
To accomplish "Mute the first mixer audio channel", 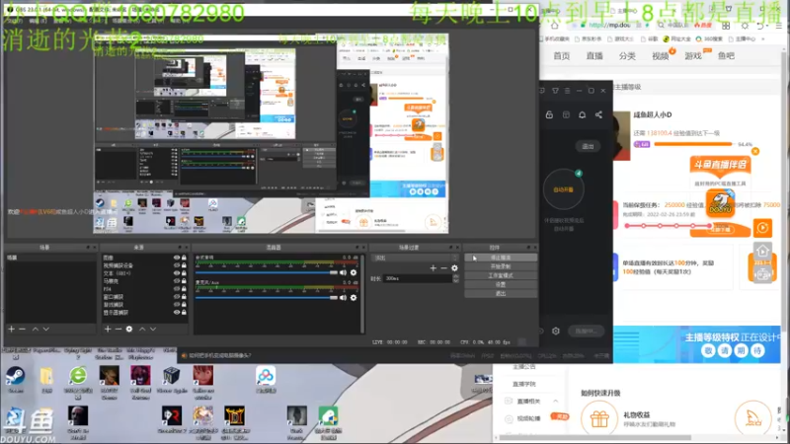I will pyautogui.click(x=343, y=272).
